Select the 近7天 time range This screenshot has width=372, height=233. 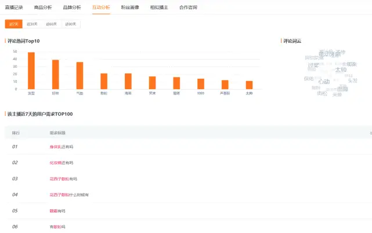tap(14, 24)
